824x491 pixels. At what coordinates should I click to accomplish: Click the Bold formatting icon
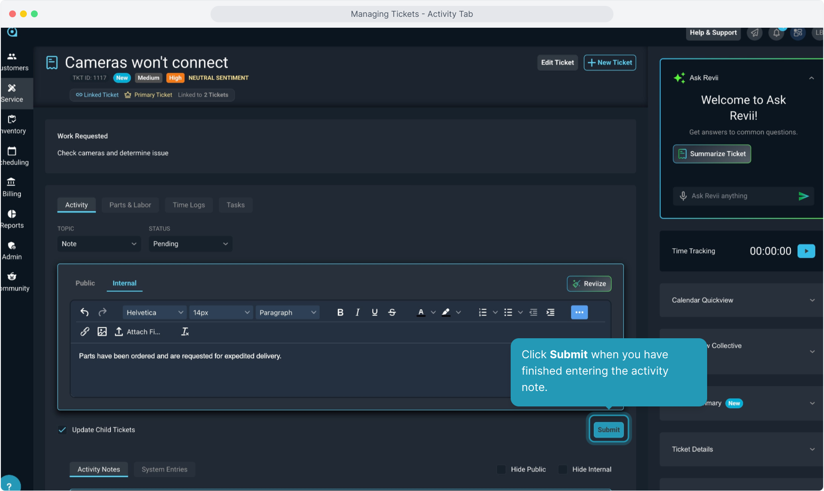340,312
